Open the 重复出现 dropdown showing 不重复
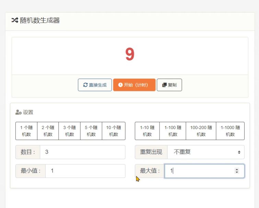 pyautogui.click(x=206, y=152)
